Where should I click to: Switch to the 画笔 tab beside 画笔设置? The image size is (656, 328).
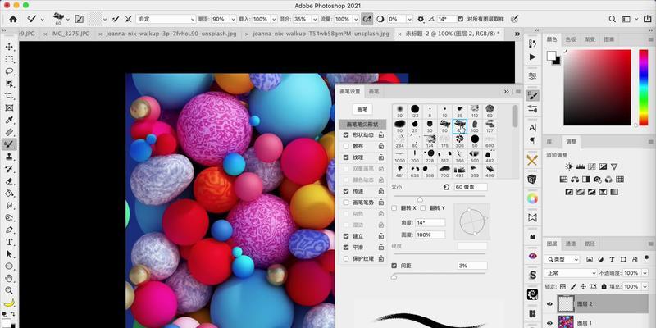[x=374, y=92]
